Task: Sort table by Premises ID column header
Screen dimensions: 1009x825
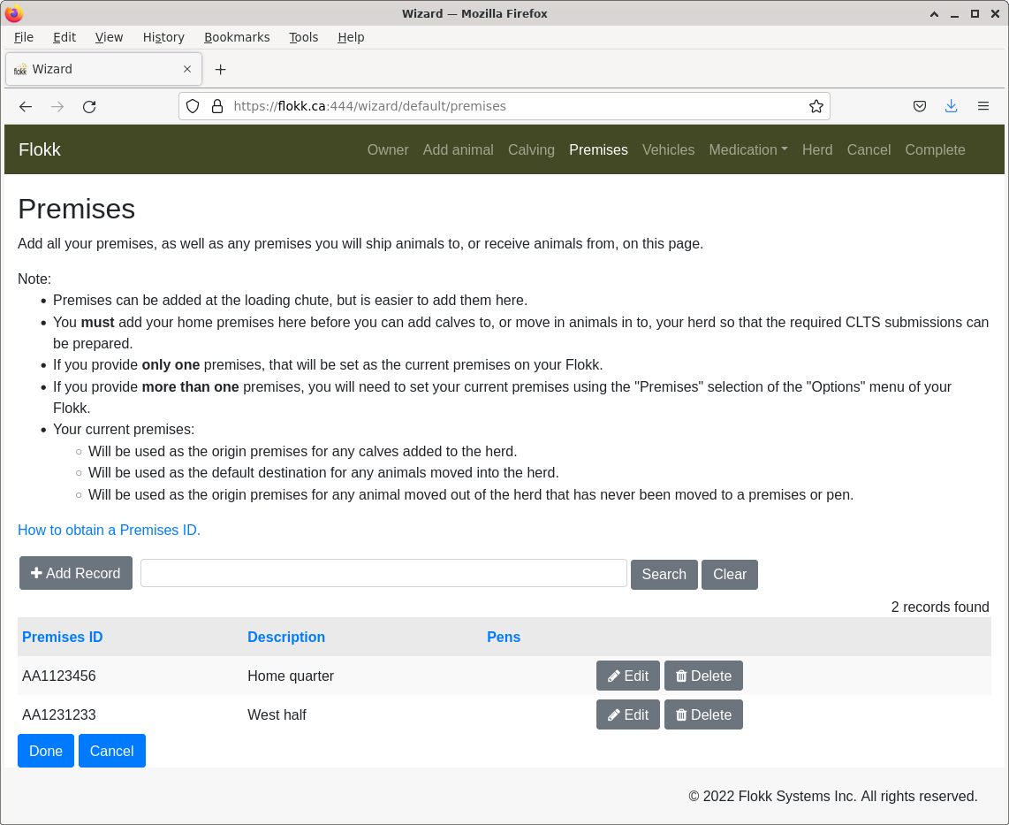Action: coord(63,637)
